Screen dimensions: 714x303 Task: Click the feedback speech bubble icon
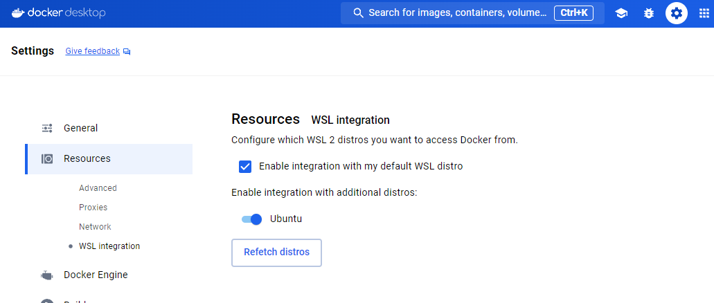[127, 51]
